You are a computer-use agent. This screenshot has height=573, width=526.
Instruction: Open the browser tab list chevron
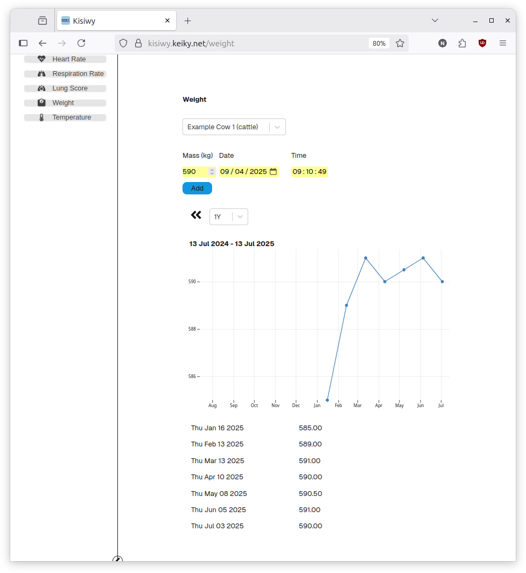click(434, 20)
